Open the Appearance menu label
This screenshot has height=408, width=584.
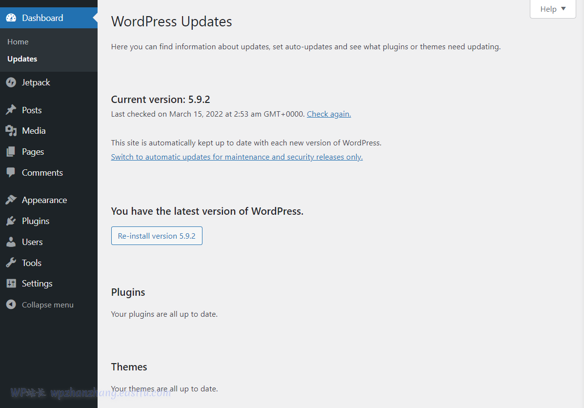pyautogui.click(x=44, y=200)
